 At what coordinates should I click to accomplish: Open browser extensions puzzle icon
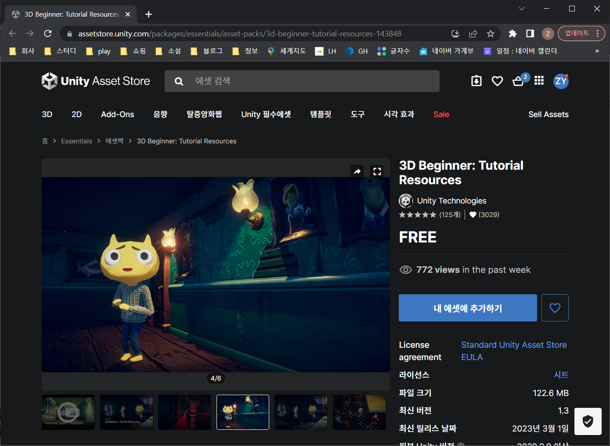(x=513, y=34)
